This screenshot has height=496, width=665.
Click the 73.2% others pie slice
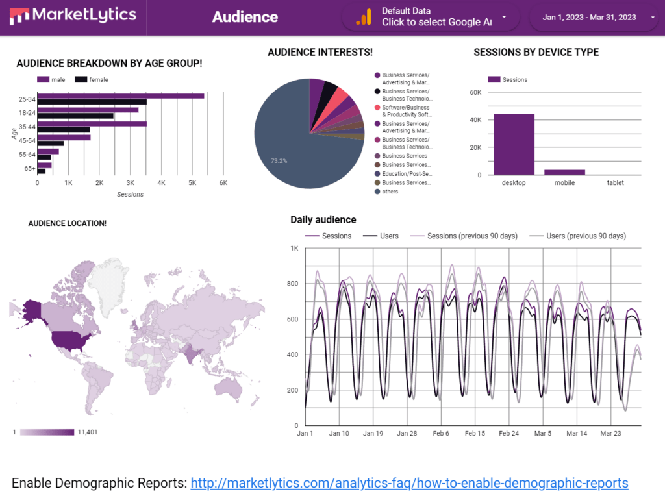click(292, 149)
